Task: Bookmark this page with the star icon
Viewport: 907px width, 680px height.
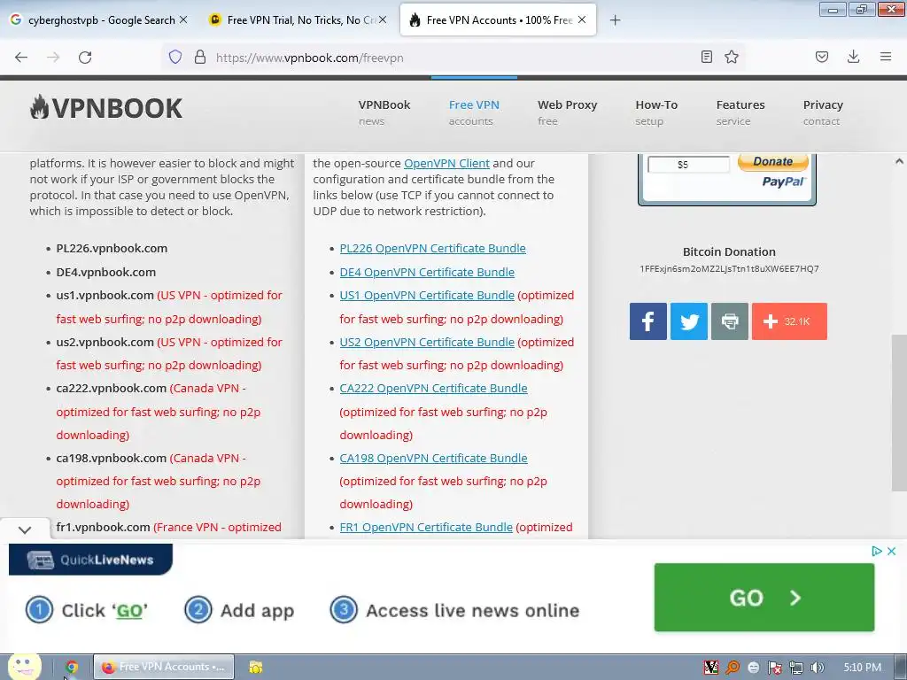Action: tap(732, 57)
